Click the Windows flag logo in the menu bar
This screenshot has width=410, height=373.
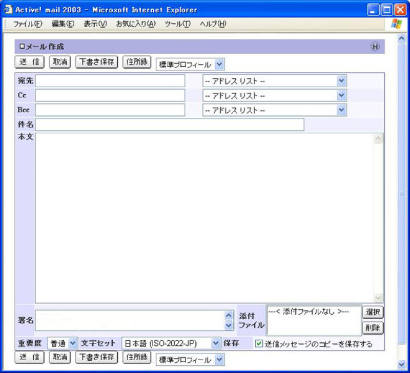[x=397, y=24]
